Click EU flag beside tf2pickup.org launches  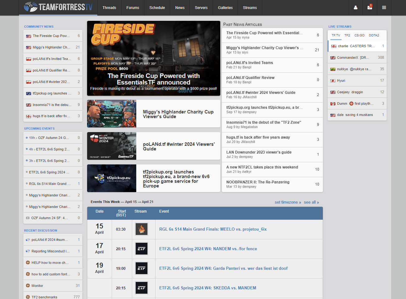tap(29, 94)
